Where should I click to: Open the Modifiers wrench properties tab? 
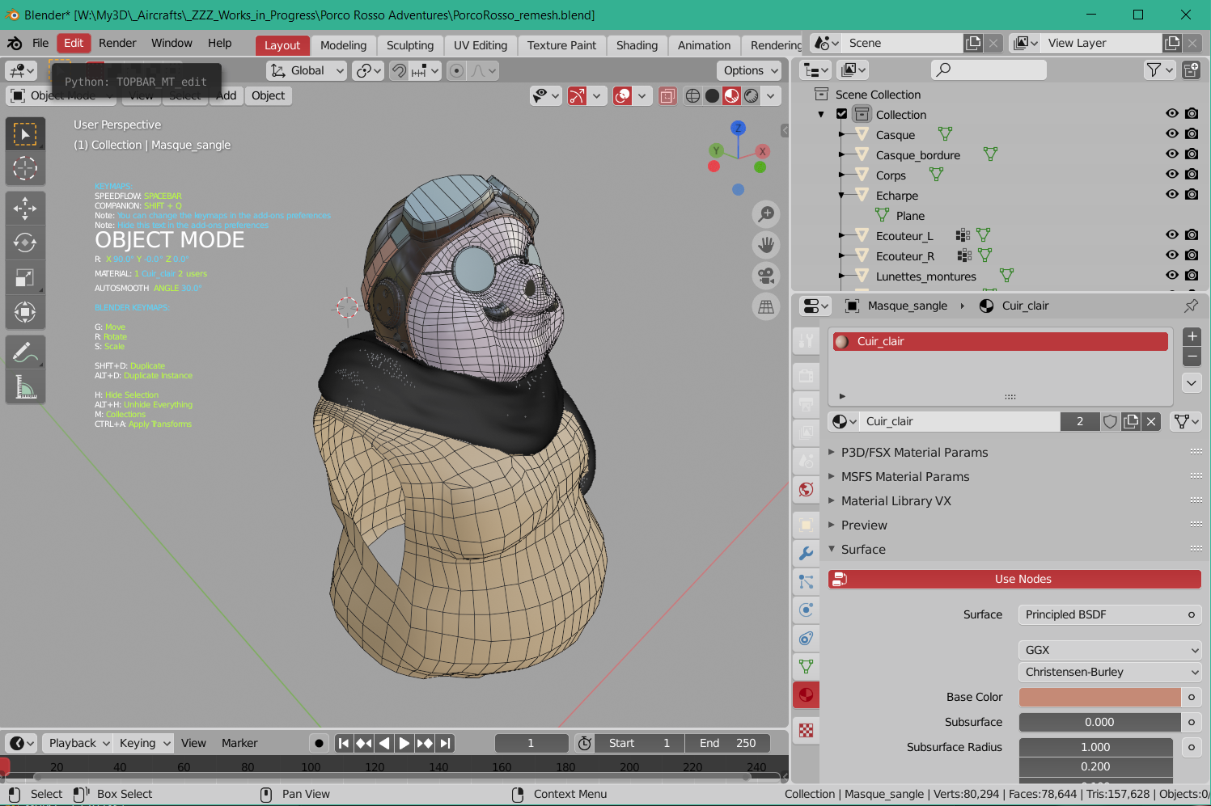click(806, 554)
